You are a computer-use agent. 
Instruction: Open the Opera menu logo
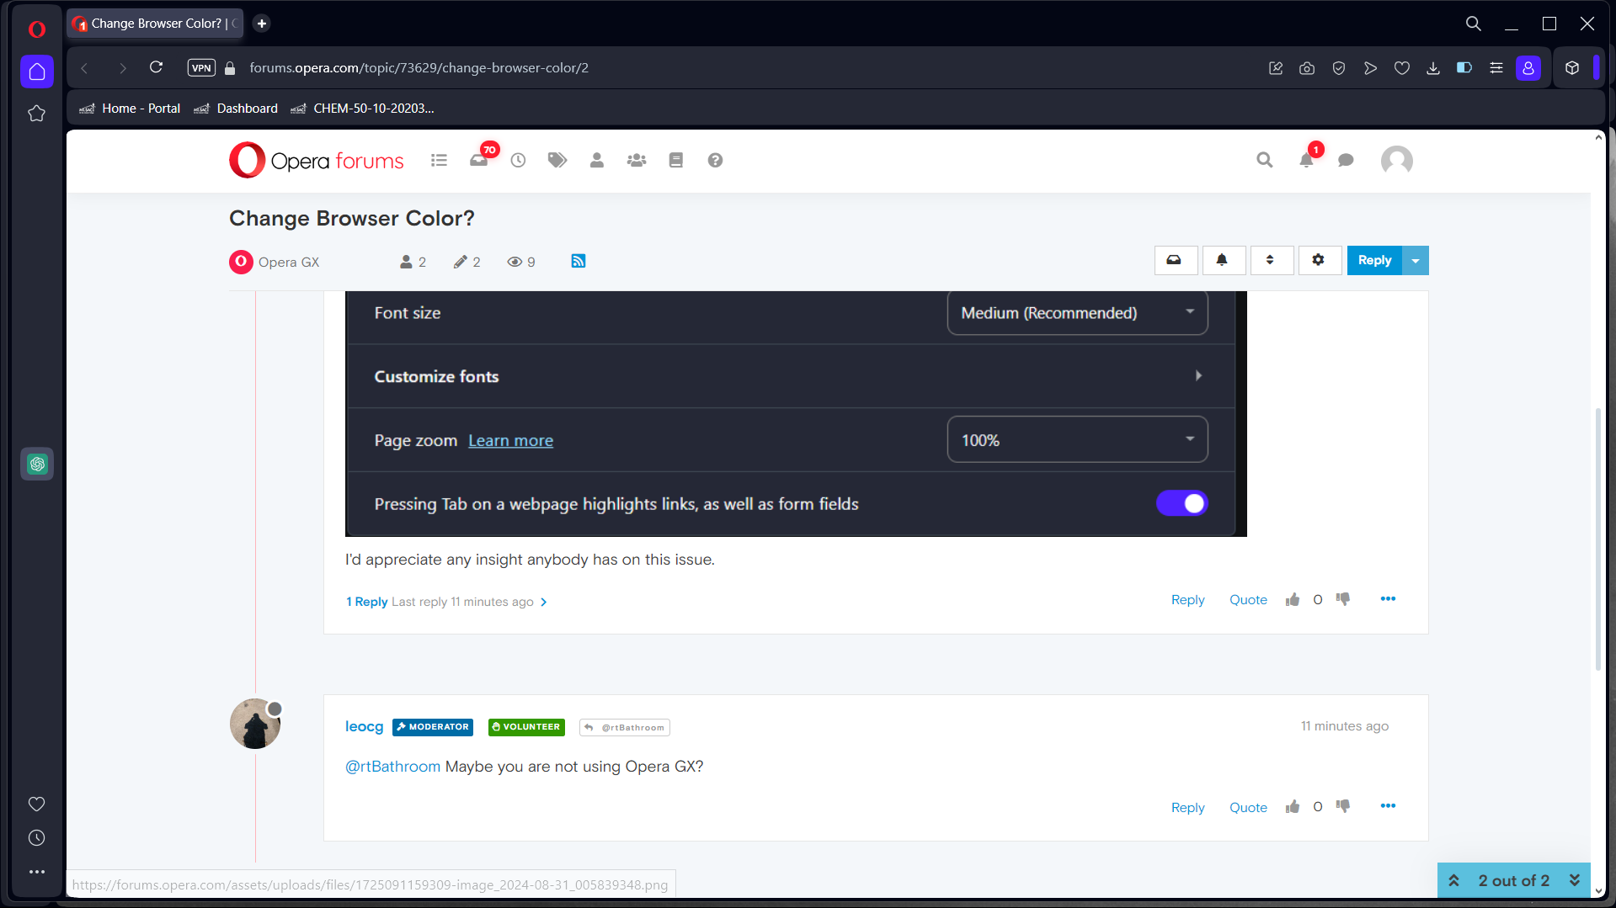pyautogui.click(x=36, y=29)
